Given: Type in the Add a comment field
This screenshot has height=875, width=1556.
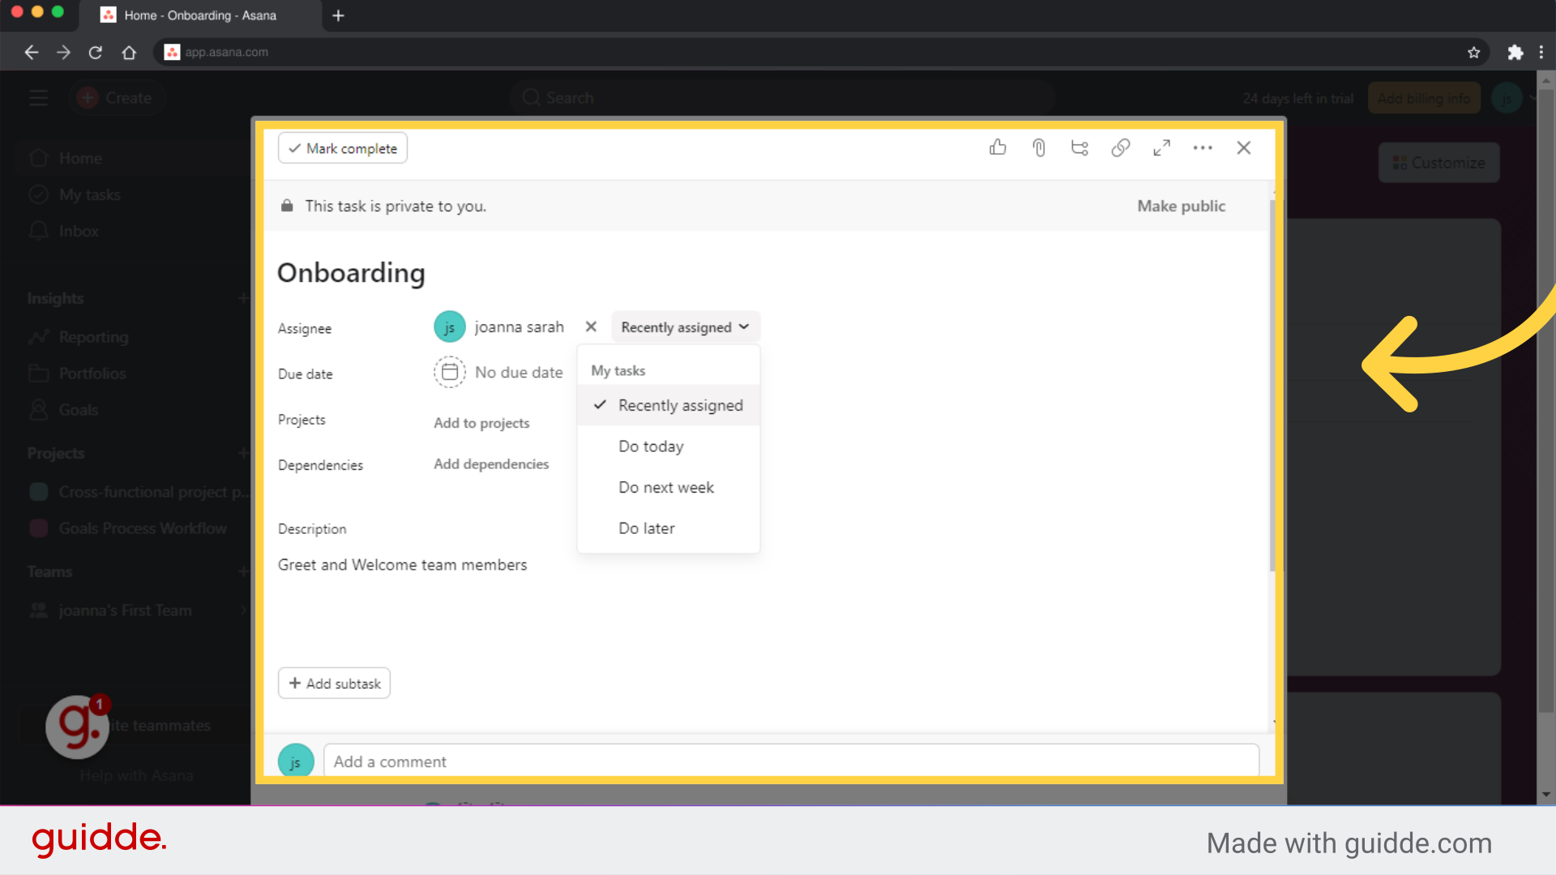Looking at the screenshot, I should pos(790,761).
